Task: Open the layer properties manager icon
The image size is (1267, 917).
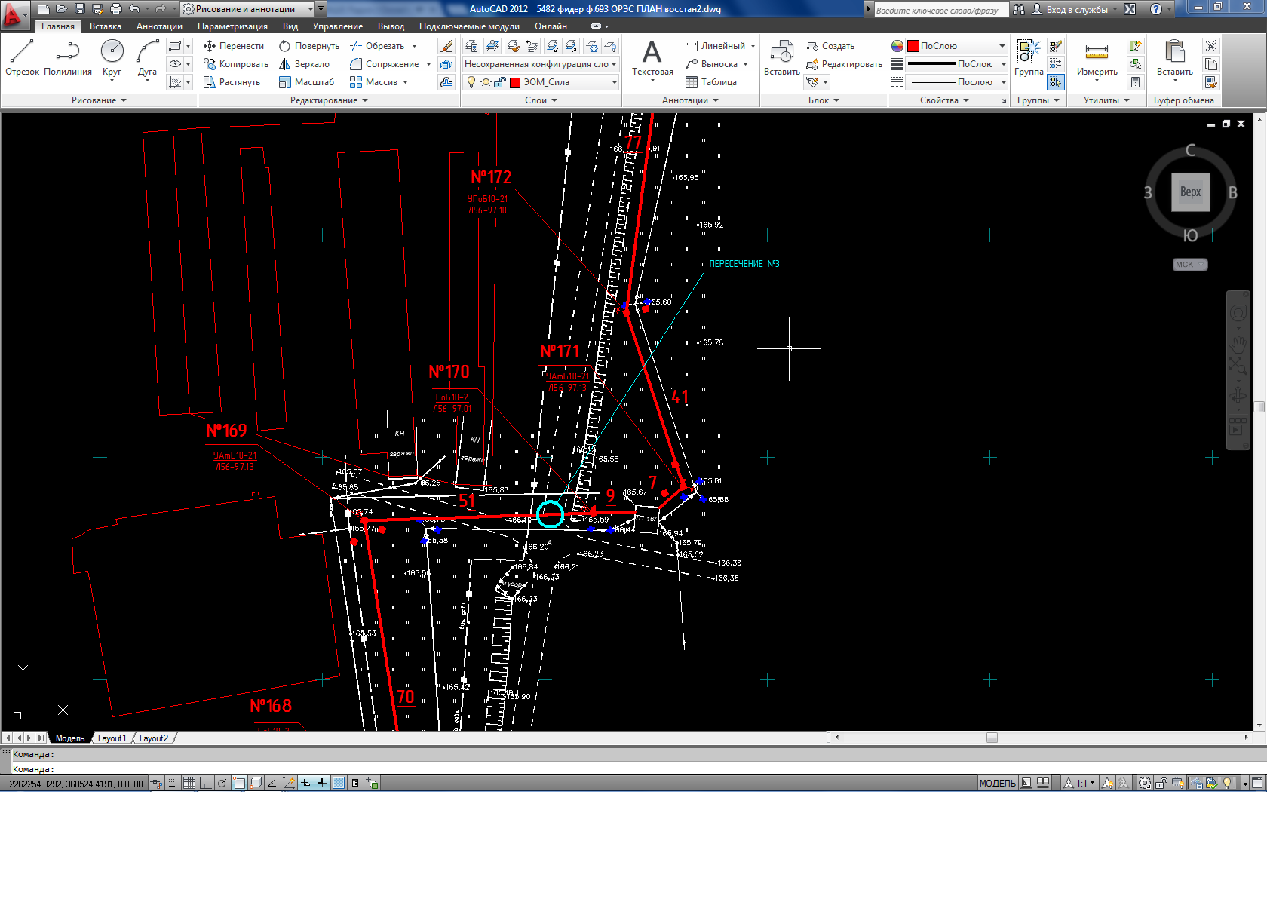Action: 471,46
